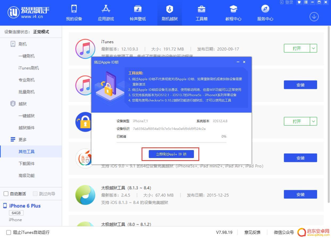Viewport: 331px width, 238px height.
Task: Select 批量刷机 in the sidebar
Action: 27,92
